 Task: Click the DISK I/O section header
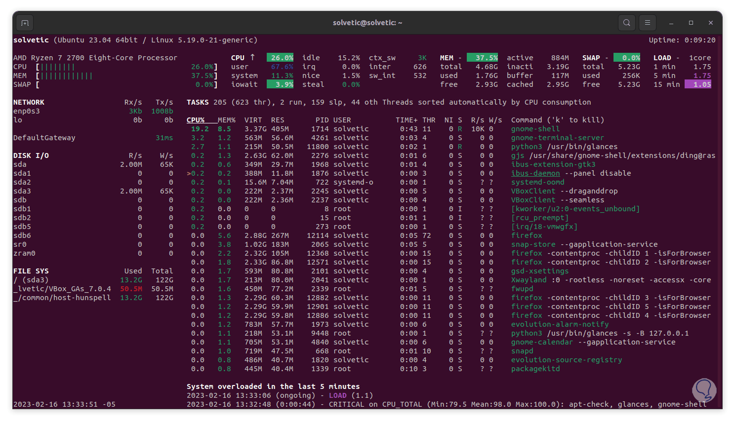pyautogui.click(x=31, y=155)
